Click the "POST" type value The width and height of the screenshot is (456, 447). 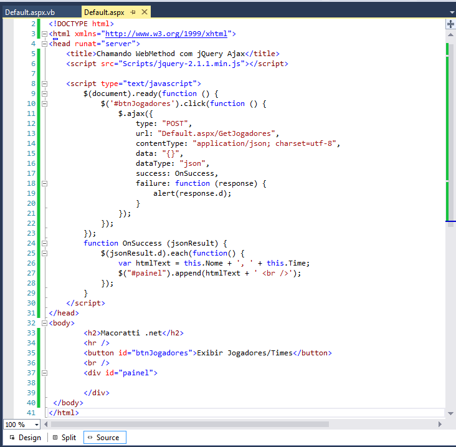[x=175, y=123]
